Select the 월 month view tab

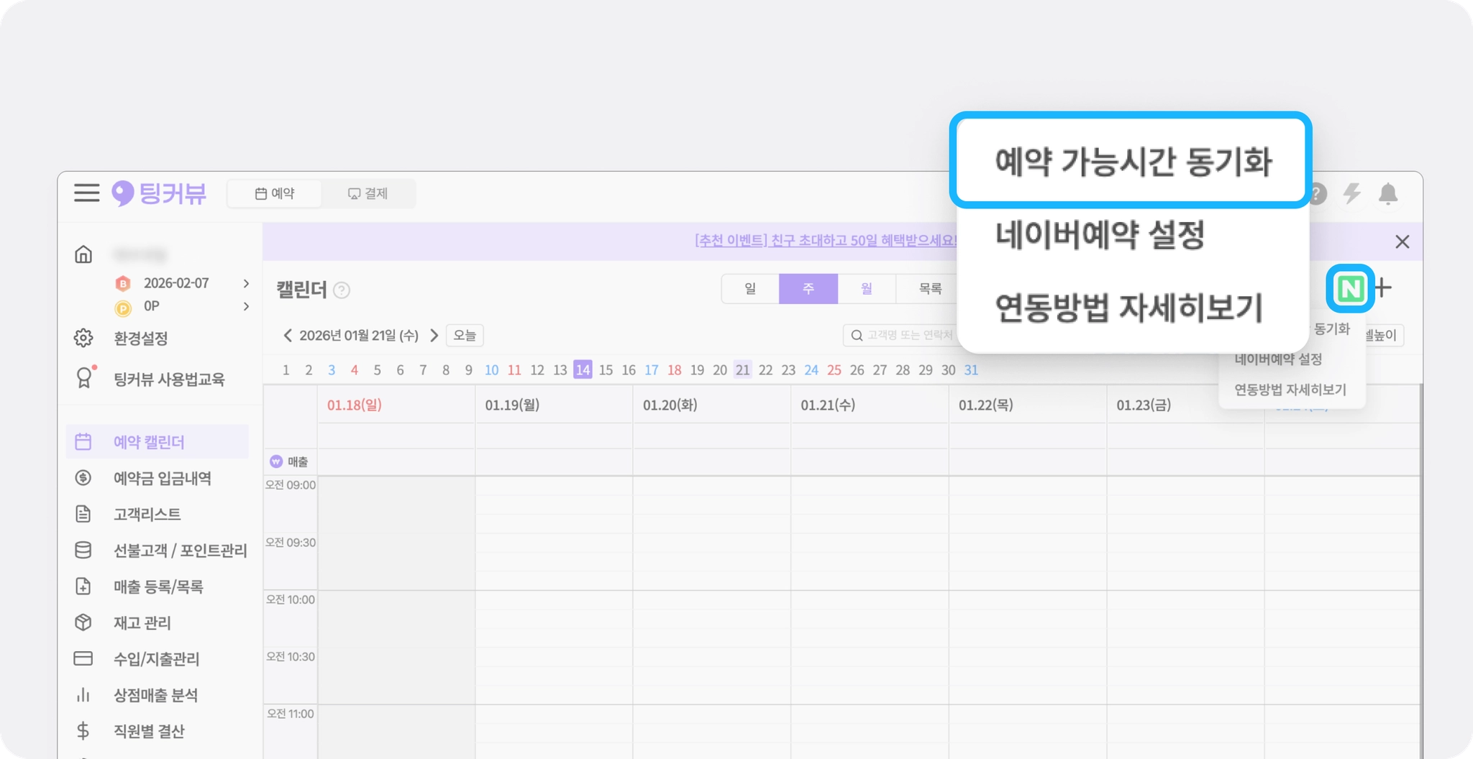pos(867,289)
